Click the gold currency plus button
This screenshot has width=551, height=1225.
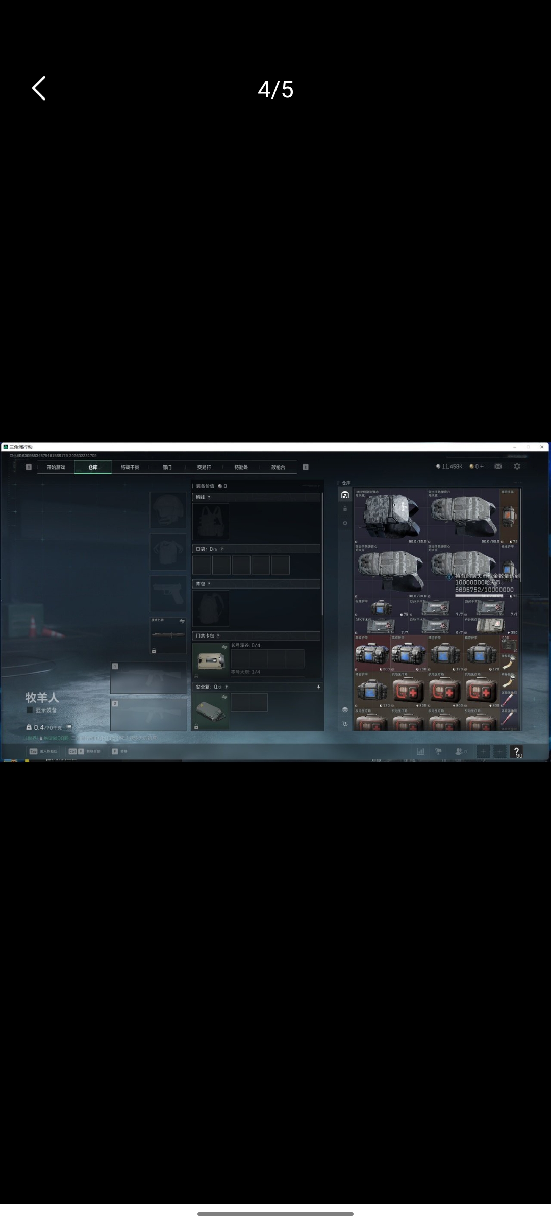pos(482,467)
